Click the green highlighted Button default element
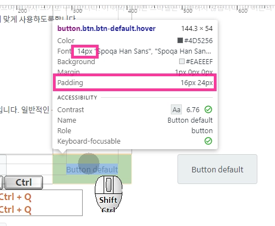This screenshot has width=275, height=226. coord(92,169)
